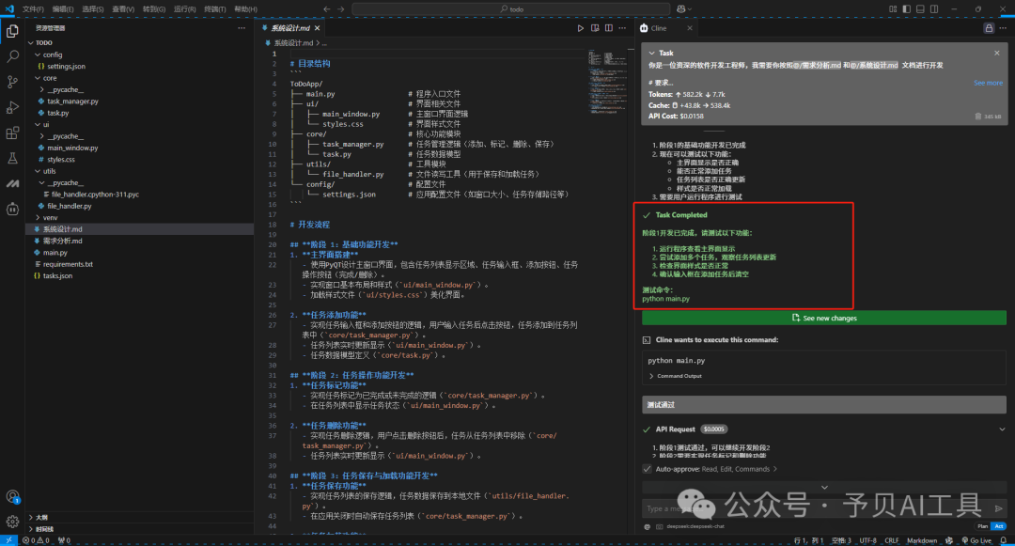The width and height of the screenshot is (1015, 546).
Task: Open the notifications bell in status bar
Action: 1004,540
